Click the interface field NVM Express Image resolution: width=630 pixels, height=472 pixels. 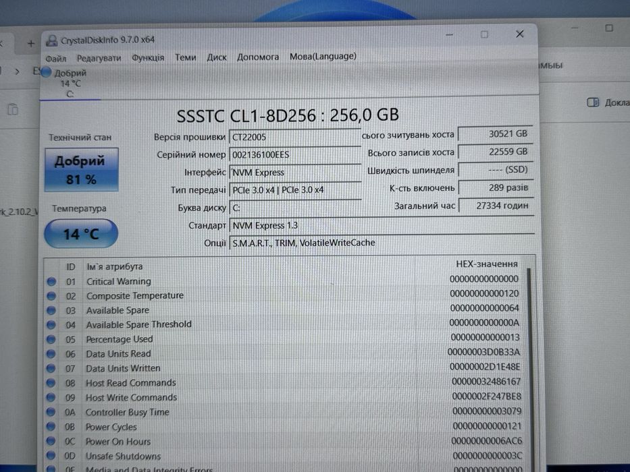pyautogui.click(x=295, y=173)
